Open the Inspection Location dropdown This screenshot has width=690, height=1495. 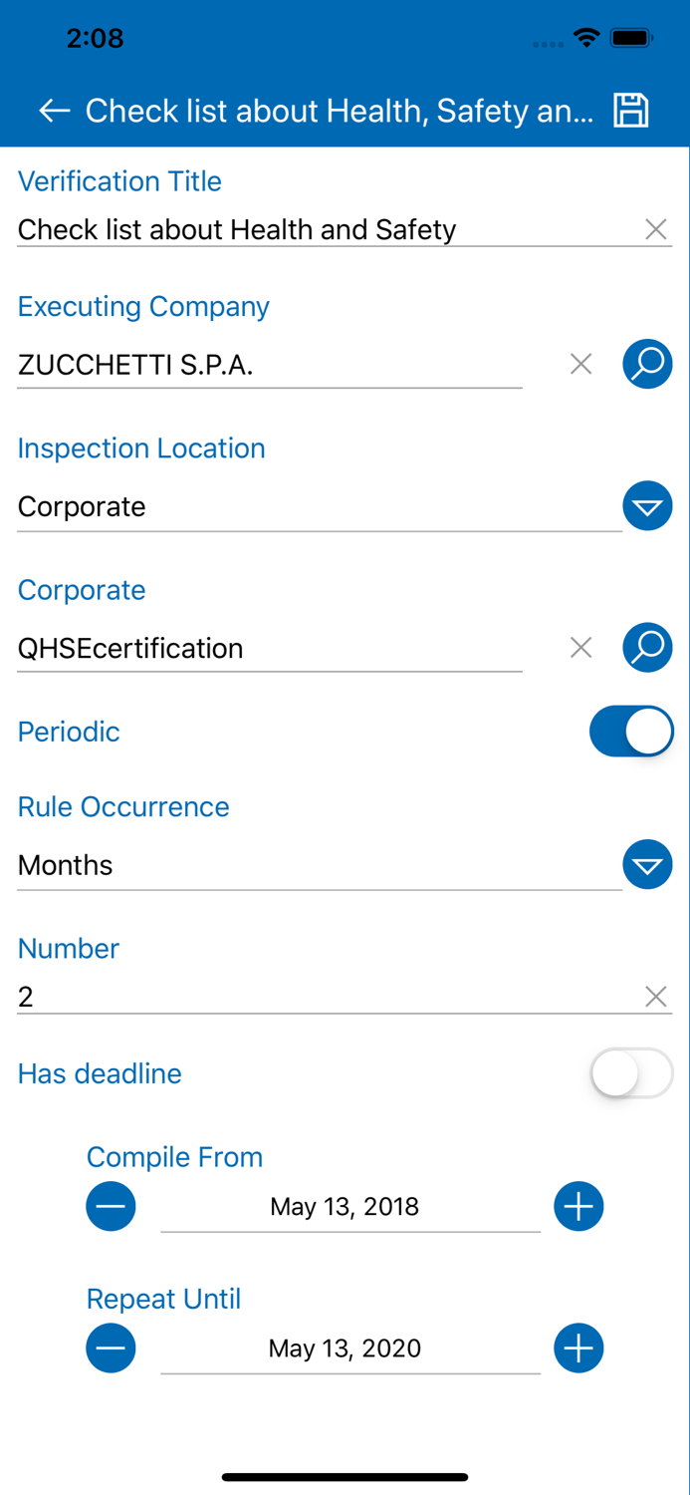point(647,505)
